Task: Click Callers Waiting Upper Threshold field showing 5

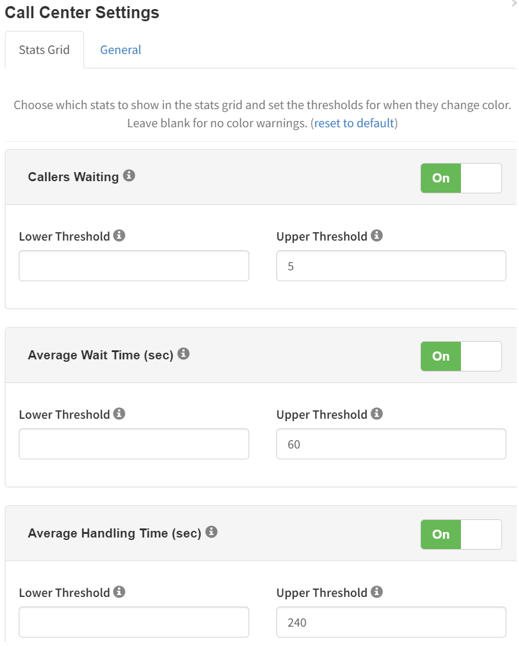Action: pyautogui.click(x=391, y=266)
